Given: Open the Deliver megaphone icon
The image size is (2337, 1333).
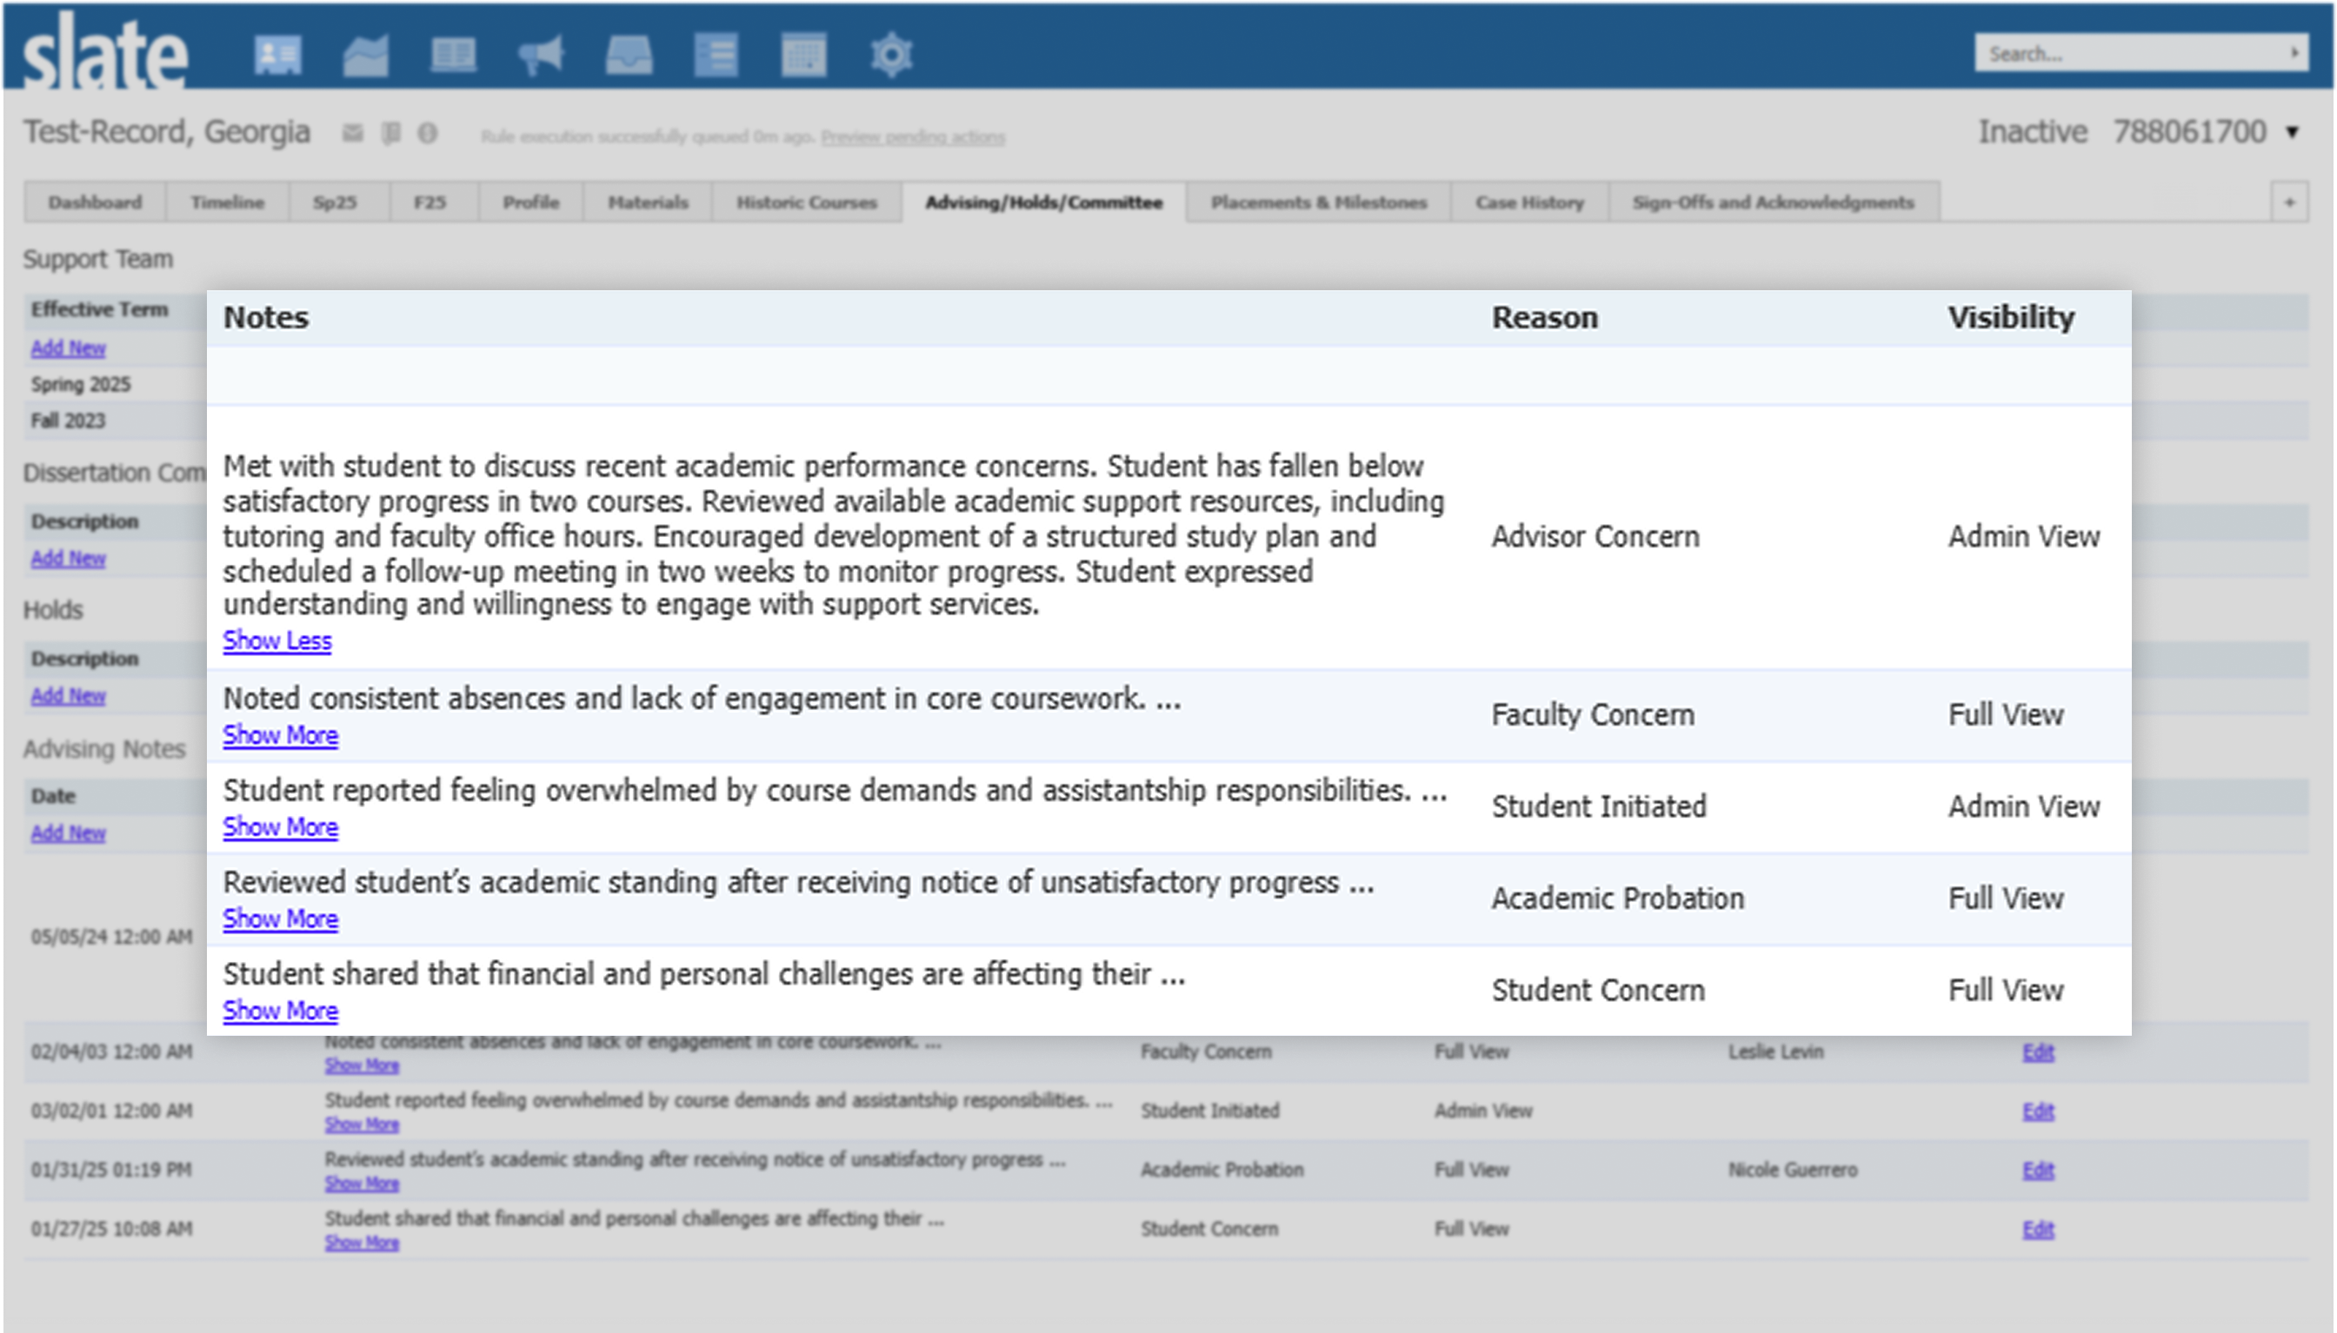Looking at the screenshot, I should pos(541,55).
